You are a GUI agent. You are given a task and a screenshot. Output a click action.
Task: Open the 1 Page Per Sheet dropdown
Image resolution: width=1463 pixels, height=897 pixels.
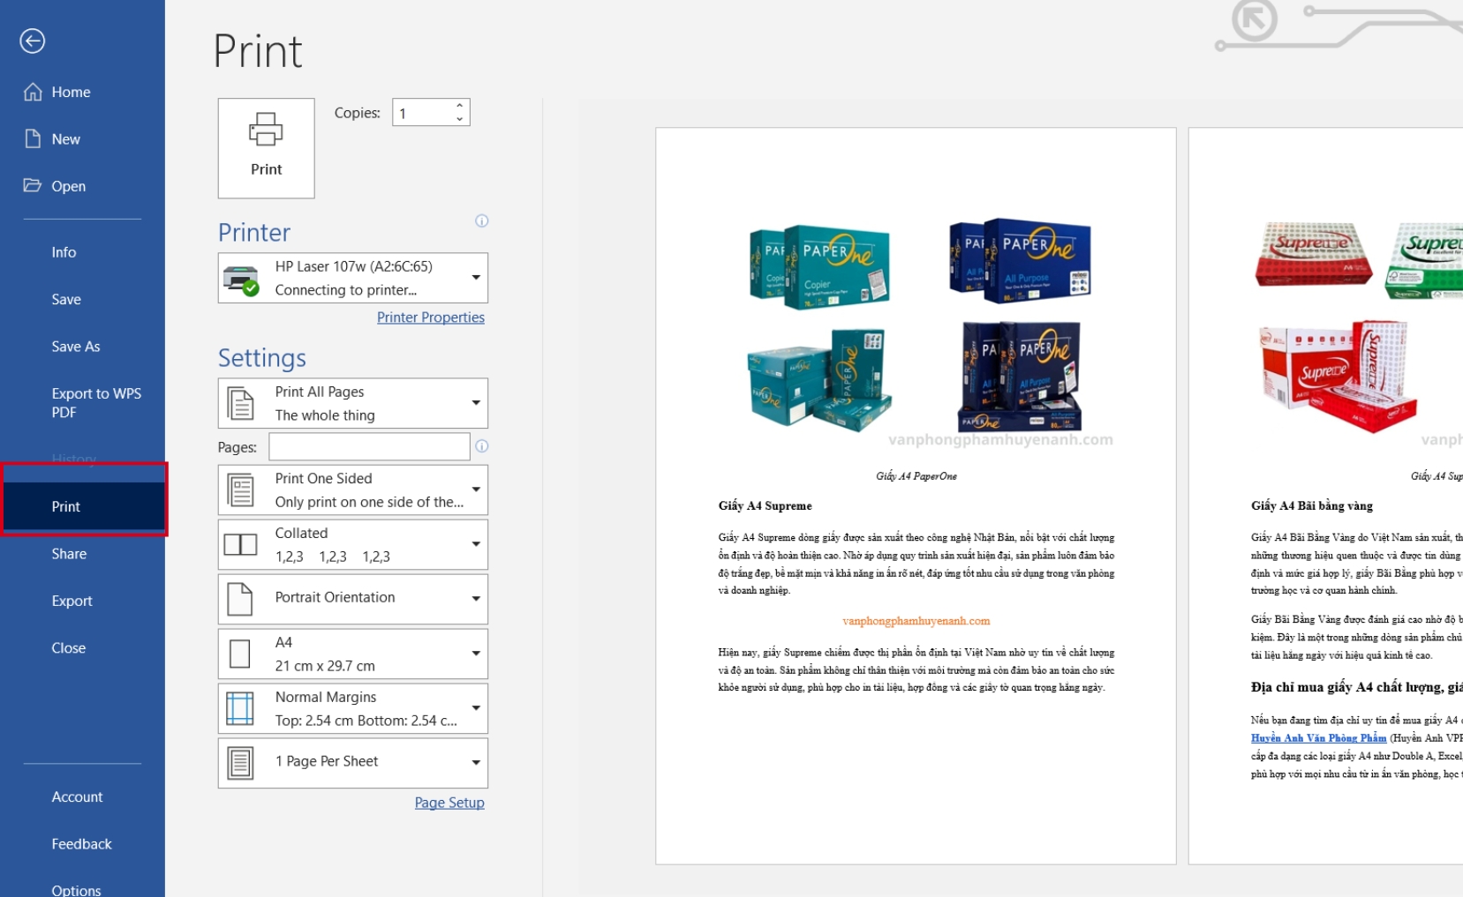point(476,763)
